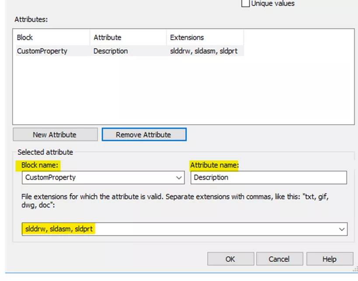Image resolution: width=358 pixels, height=281 pixels.
Task: Open Help for this dialog
Action: 330,259
